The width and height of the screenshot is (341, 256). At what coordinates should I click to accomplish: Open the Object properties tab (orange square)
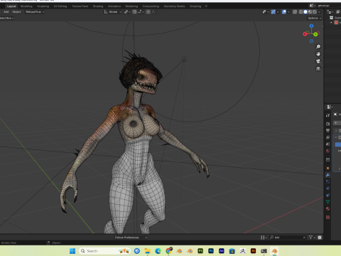pos(328,168)
